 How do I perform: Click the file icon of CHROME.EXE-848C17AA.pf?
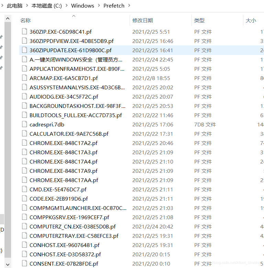pos(24,180)
